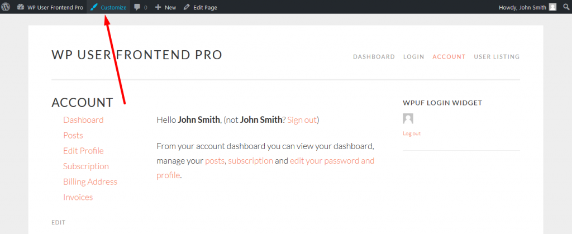Open Edit Profile in the account sidebar
This screenshot has width=572, height=234.
(x=83, y=151)
